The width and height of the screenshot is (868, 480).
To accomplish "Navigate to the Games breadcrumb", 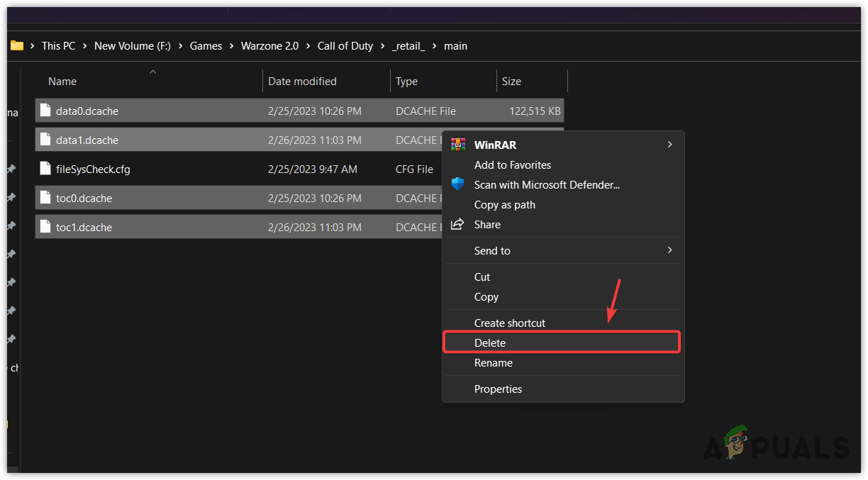I will point(206,45).
